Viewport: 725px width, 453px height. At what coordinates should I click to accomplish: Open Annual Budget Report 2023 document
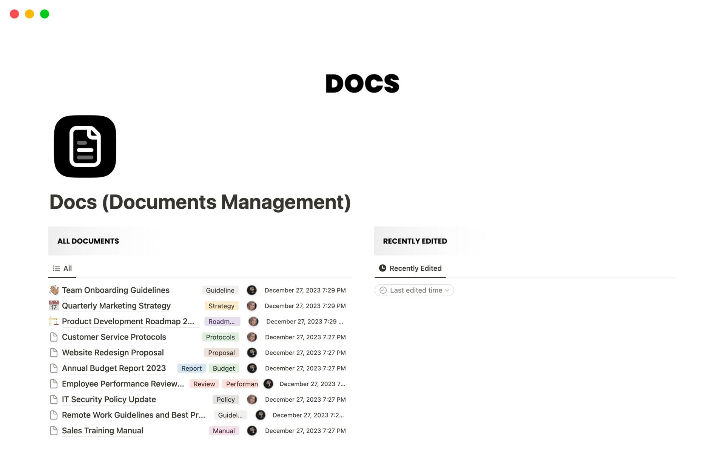(114, 368)
